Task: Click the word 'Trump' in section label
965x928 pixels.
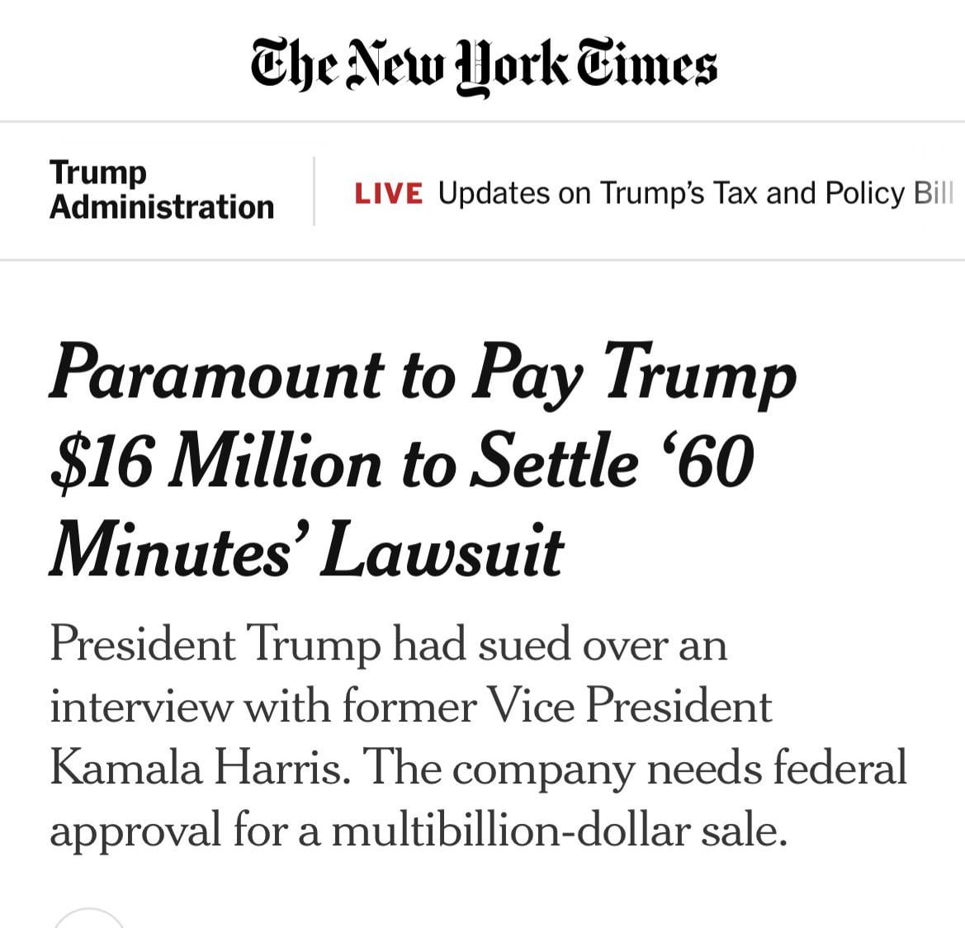Action: point(98,173)
